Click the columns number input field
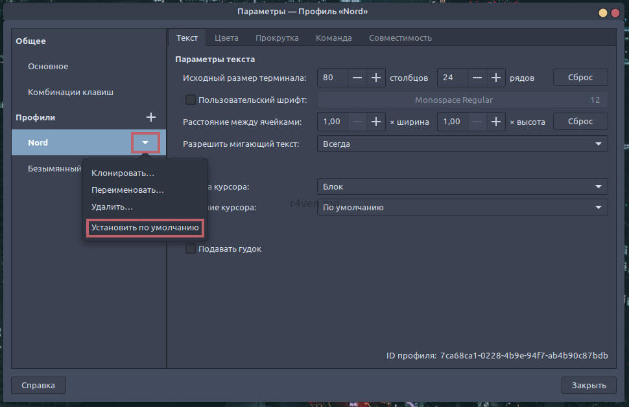This screenshot has height=407, width=629. point(332,78)
